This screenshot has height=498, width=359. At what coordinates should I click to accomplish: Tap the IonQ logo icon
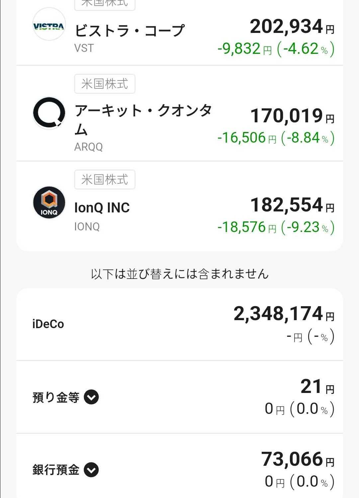point(49,202)
